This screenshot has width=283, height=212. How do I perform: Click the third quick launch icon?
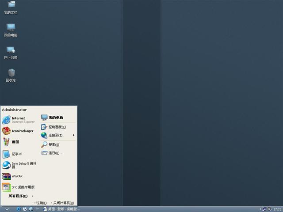31,209
